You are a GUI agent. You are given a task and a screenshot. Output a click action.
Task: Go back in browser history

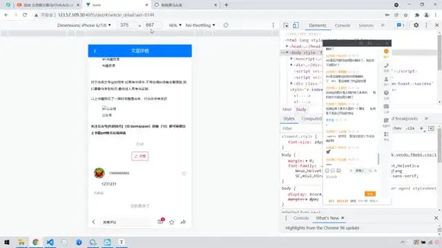tap(6, 15)
